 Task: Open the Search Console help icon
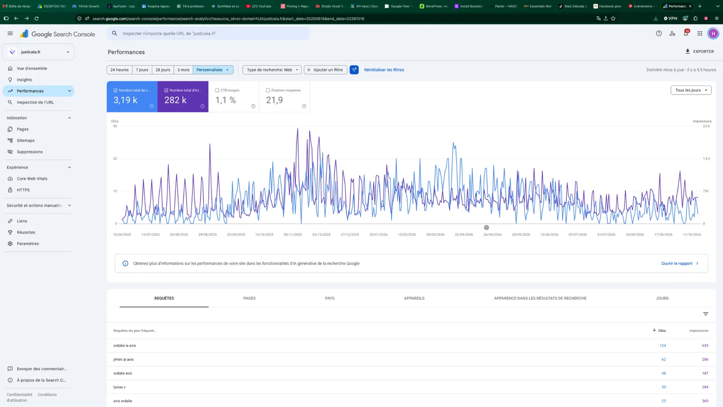(659, 33)
